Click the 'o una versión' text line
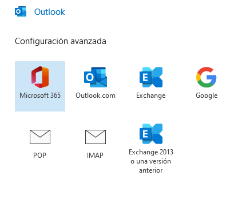246x219 pixels. 150,161
